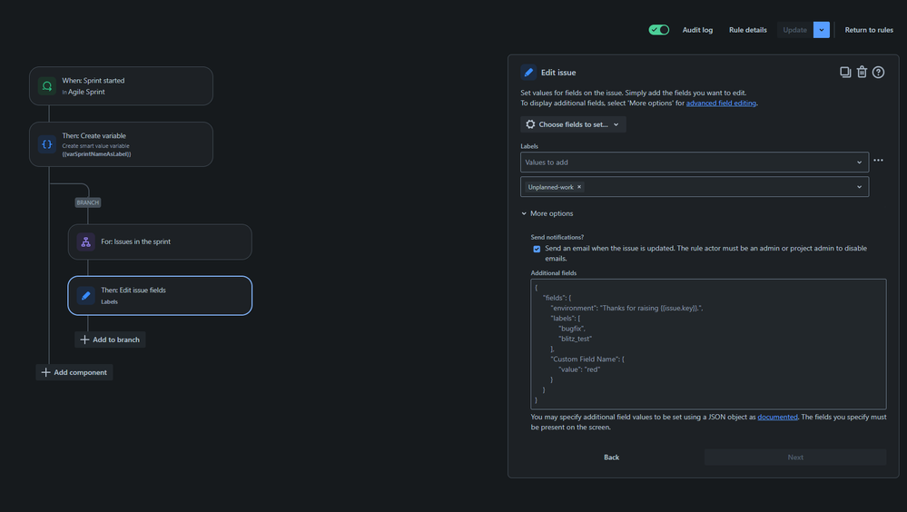Click Add component button
Viewport: 907px width, 512px height.
tap(74, 372)
